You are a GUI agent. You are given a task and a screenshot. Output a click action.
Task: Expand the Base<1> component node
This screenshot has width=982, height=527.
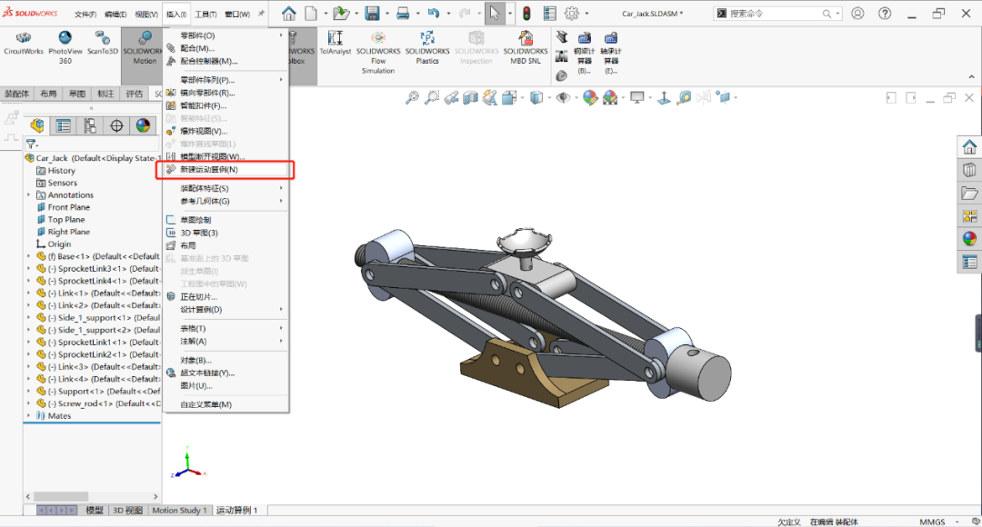click(x=28, y=256)
